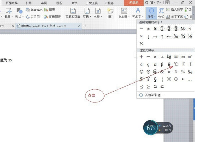This screenshot has height=142, width=197.
Task: Add a 批注 comment
Action: point(110,13)
